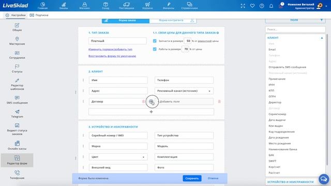Open the Заказы section in top navigation
This screenshot has height=186, width=331.
click(64, 6)
